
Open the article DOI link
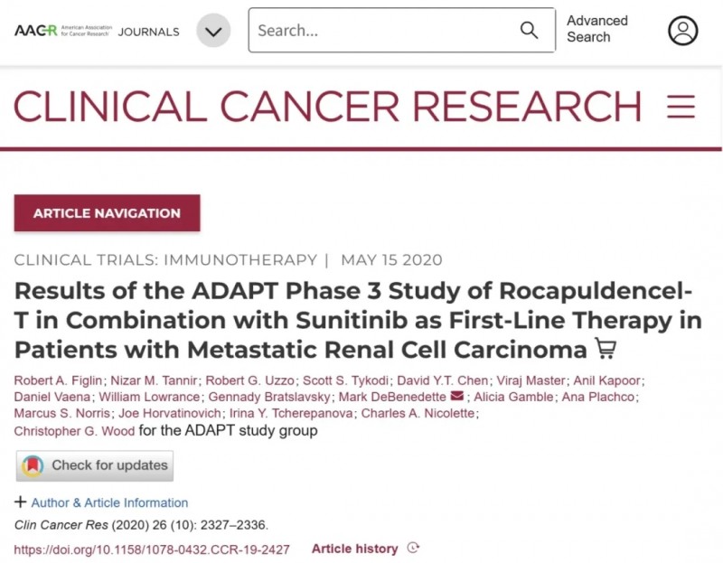pyautogui.click(x=152, y=549)
